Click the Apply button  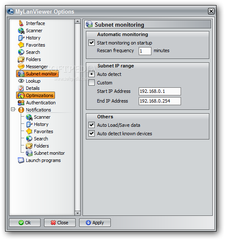pos(95,223)
